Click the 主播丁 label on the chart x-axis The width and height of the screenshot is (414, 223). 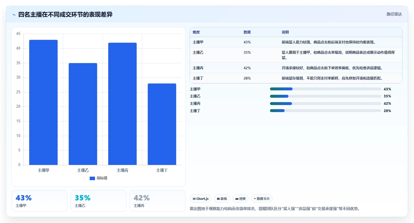pos(162,170)
